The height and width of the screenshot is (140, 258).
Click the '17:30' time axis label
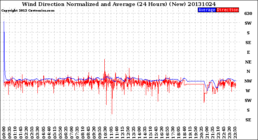click(173, 133)
